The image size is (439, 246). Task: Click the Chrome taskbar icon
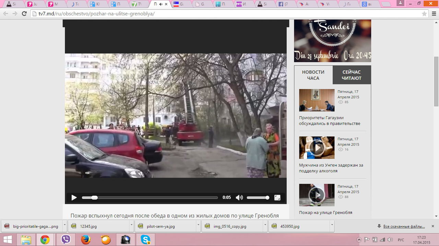[x=45, y=240]
